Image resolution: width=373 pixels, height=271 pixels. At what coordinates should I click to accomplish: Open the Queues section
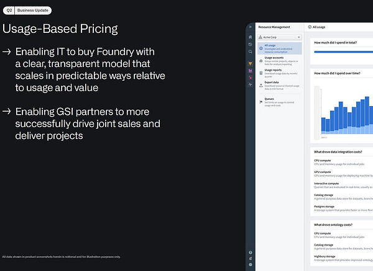(280, 102)
